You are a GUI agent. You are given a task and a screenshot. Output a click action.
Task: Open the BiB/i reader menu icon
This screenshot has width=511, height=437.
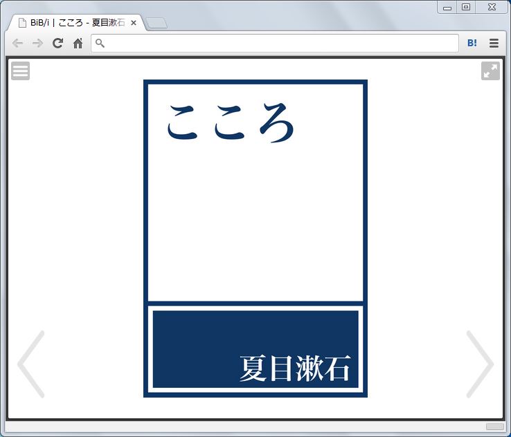click(21, 71)
